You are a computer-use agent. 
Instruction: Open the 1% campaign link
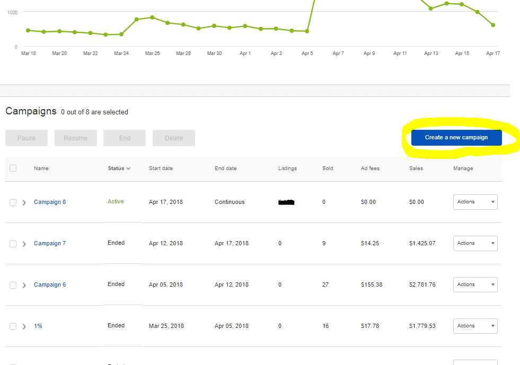point(38,326)
